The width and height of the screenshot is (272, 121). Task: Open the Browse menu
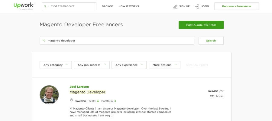[108, 6]
